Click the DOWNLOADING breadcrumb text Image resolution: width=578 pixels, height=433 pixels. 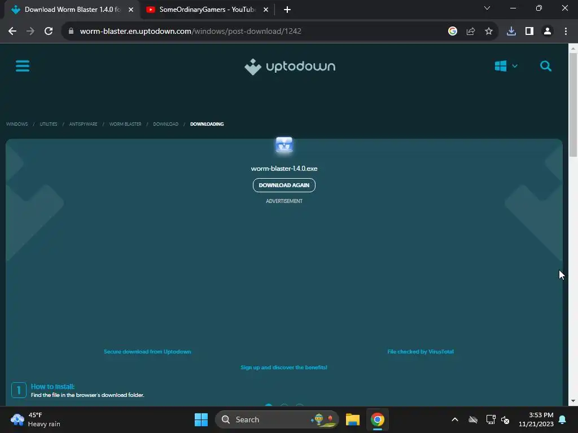click(x=207, y=124)
